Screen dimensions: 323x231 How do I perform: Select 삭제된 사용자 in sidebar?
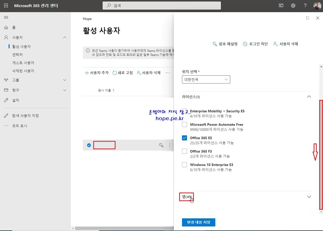point(23,71)
